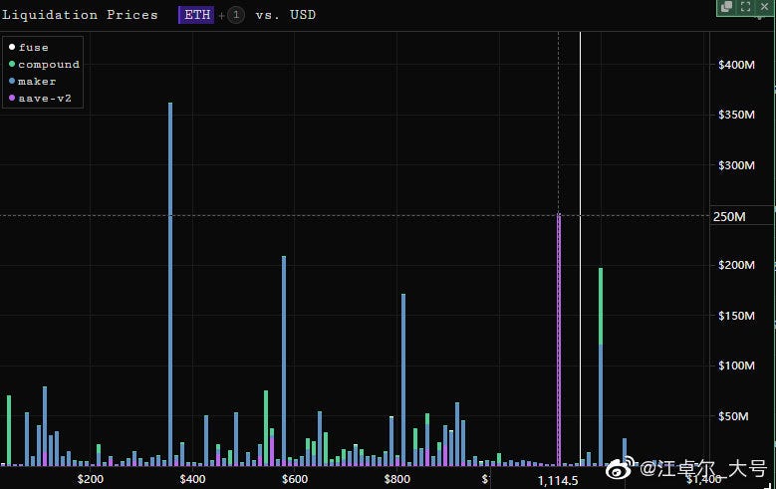Click the 'vs. USD' label in header

click(x=286, y=15)
